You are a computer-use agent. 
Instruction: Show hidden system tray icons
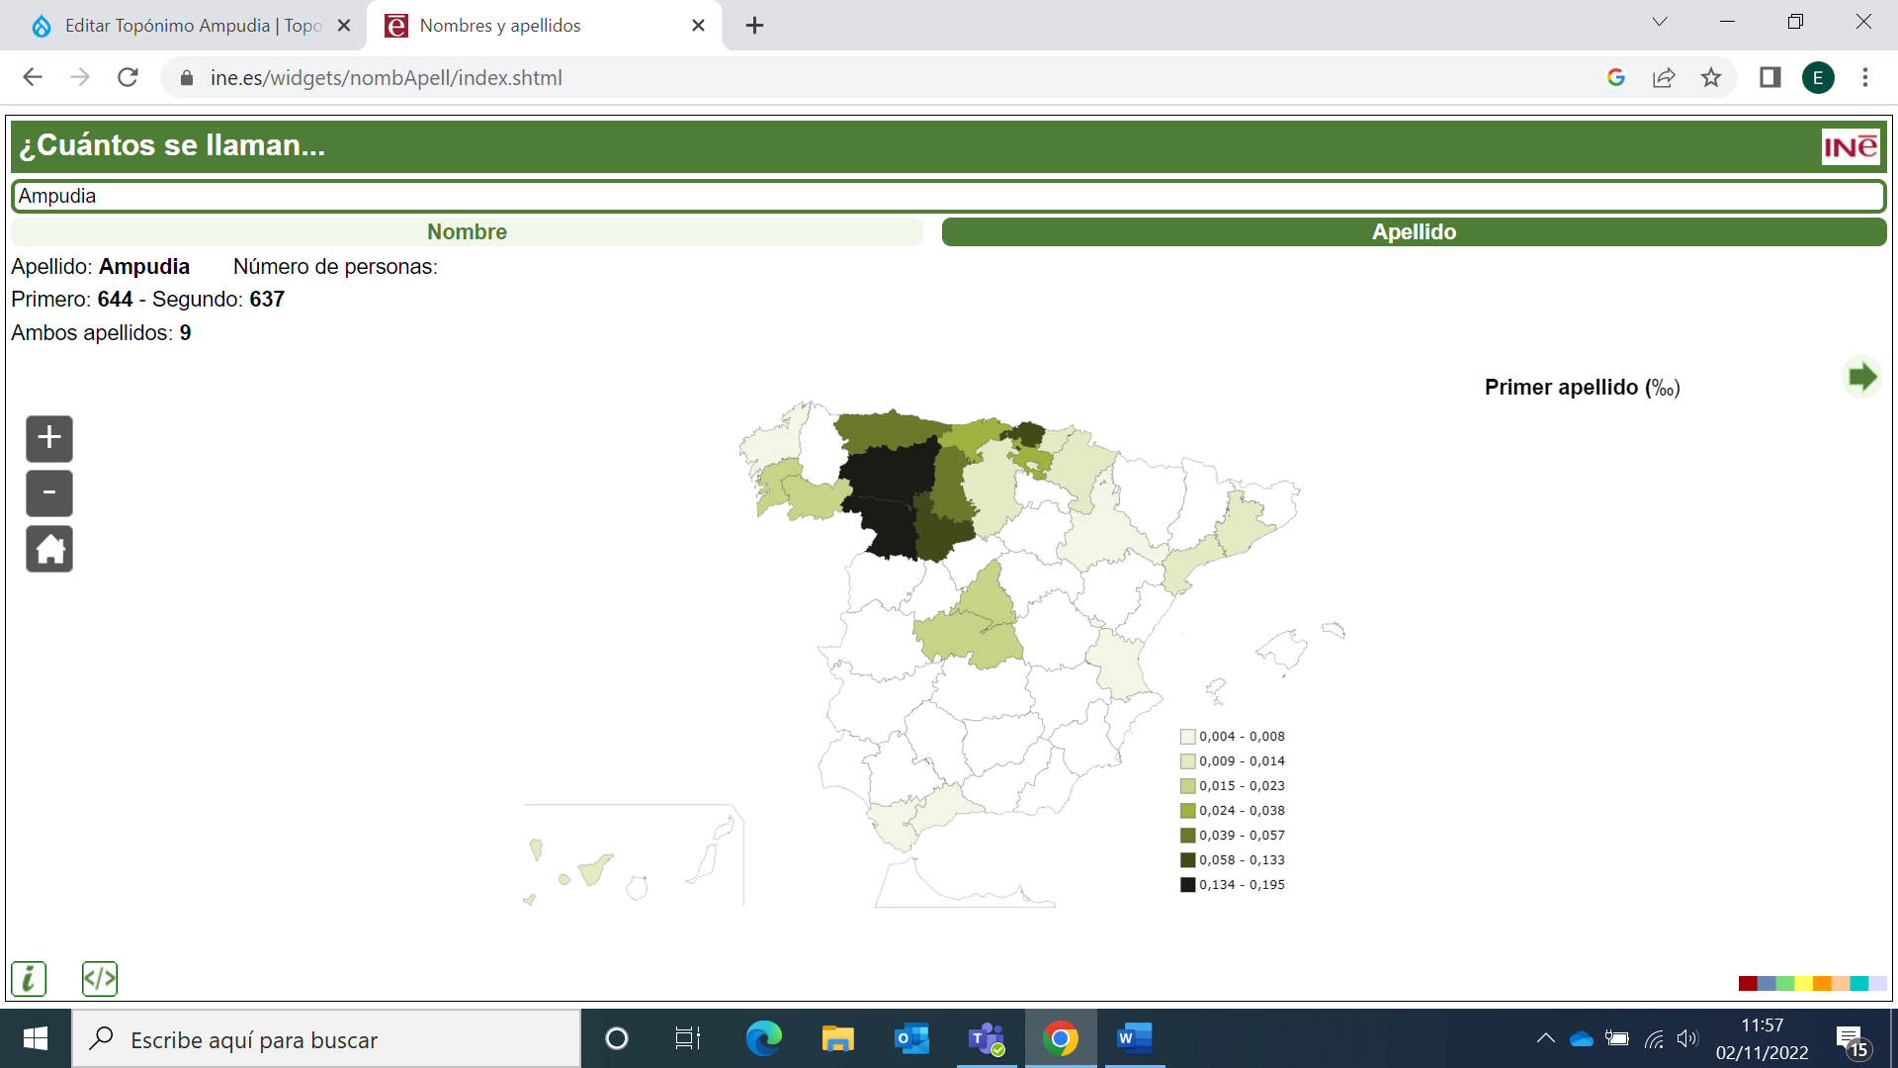point(1545,1038)
